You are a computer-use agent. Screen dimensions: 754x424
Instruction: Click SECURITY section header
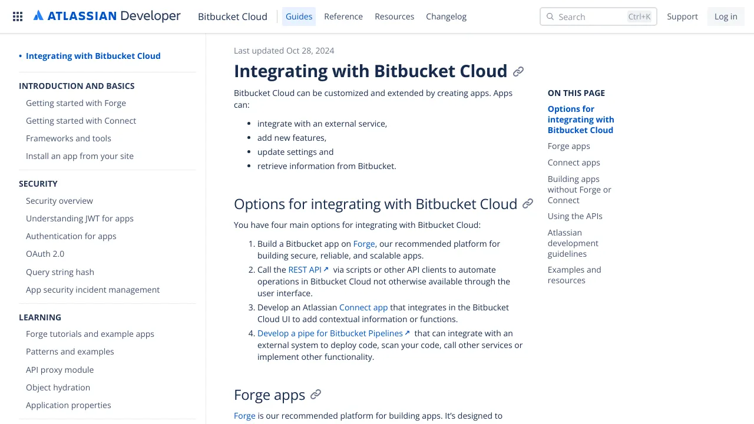point(38,184)
